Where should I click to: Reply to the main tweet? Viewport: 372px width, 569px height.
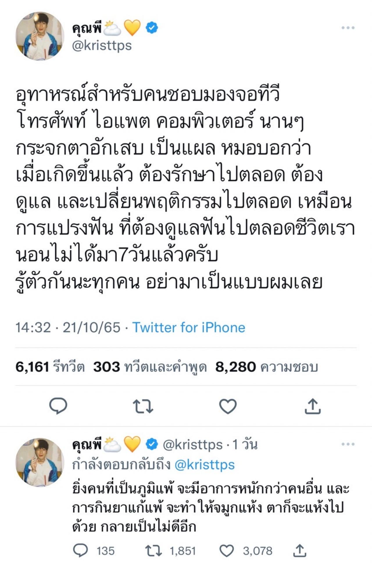pyautogui.click(x=58, y=406)
